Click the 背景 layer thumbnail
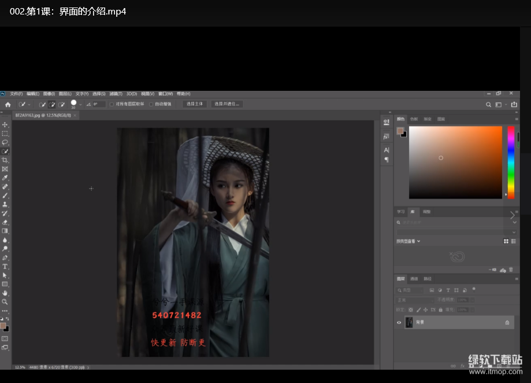 [x=409, y=322]
